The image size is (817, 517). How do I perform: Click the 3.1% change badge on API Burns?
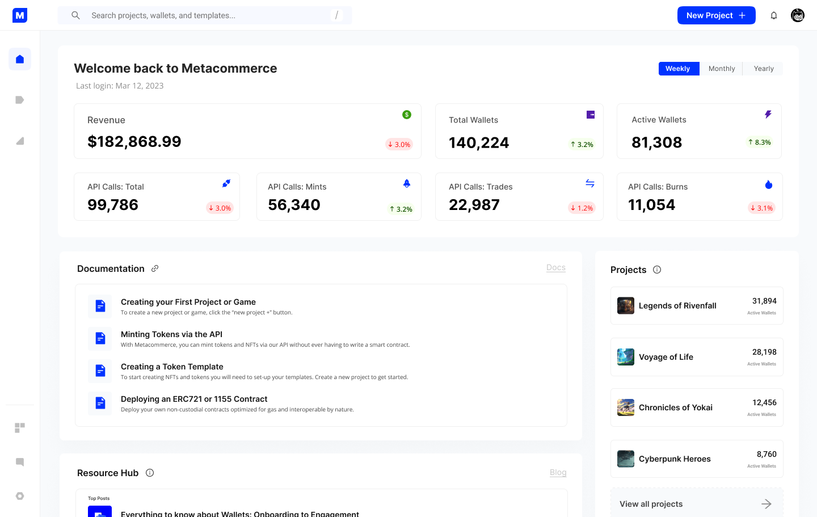pos(761,208)
